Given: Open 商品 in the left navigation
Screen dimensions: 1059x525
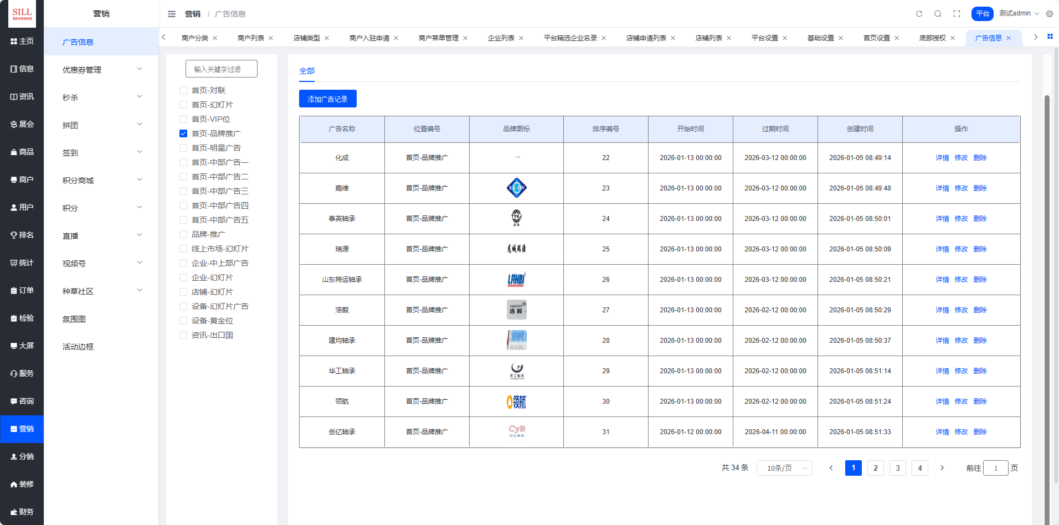Looking at the screenshot, I should pyautogui.click(x=22, y=152).
